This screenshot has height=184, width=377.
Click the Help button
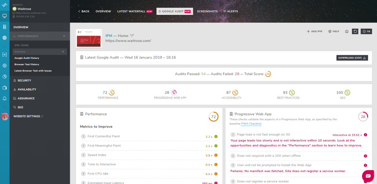tap(334, 31)
